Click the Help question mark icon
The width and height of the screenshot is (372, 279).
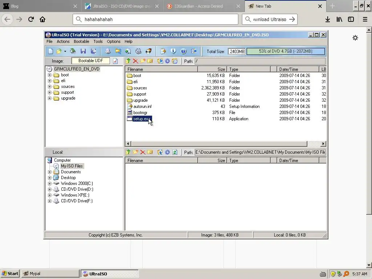(x=183, y=51)
